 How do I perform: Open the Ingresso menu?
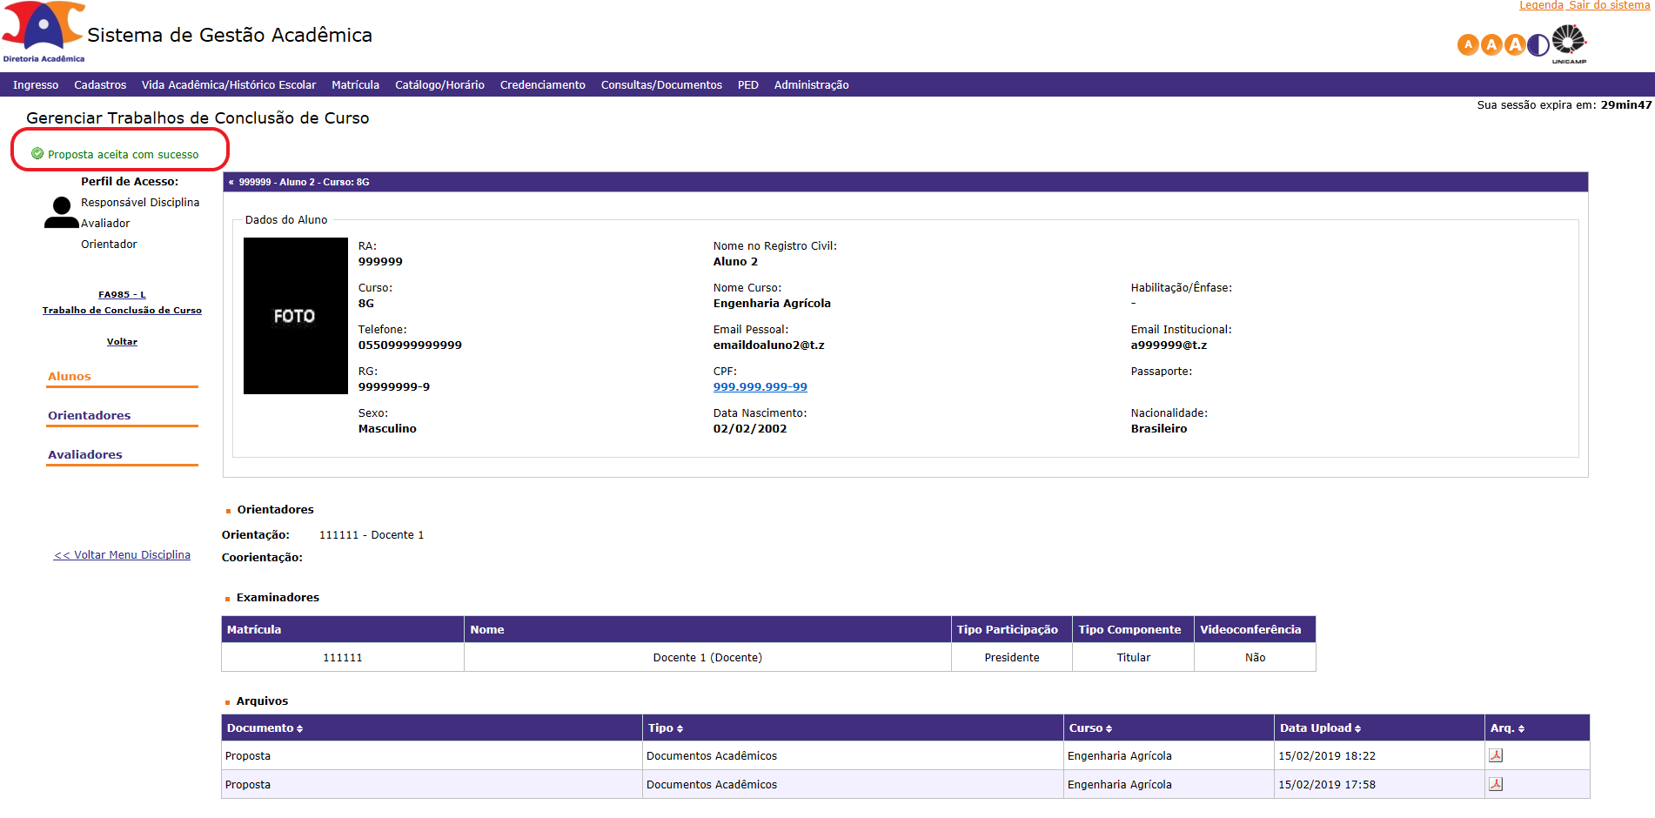click(x=36, y=84)
